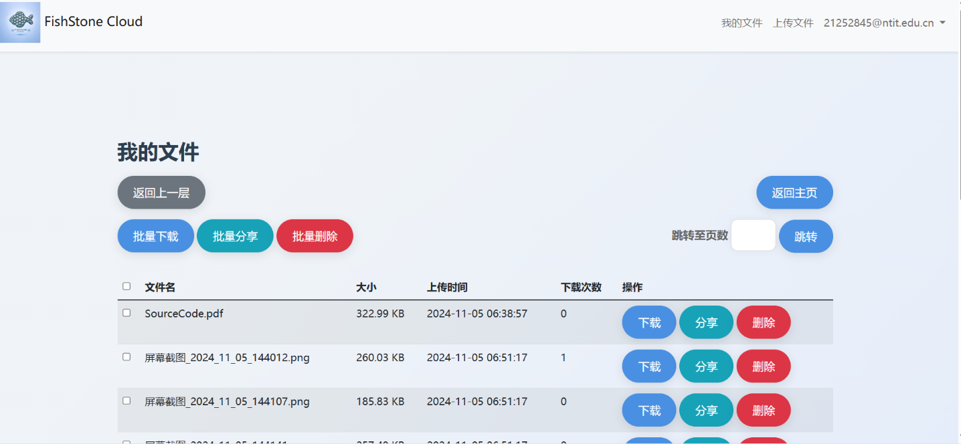Download the SourceCode.pdf file
Viewport: 961px width, 444px height.
(x=649, y=322)
